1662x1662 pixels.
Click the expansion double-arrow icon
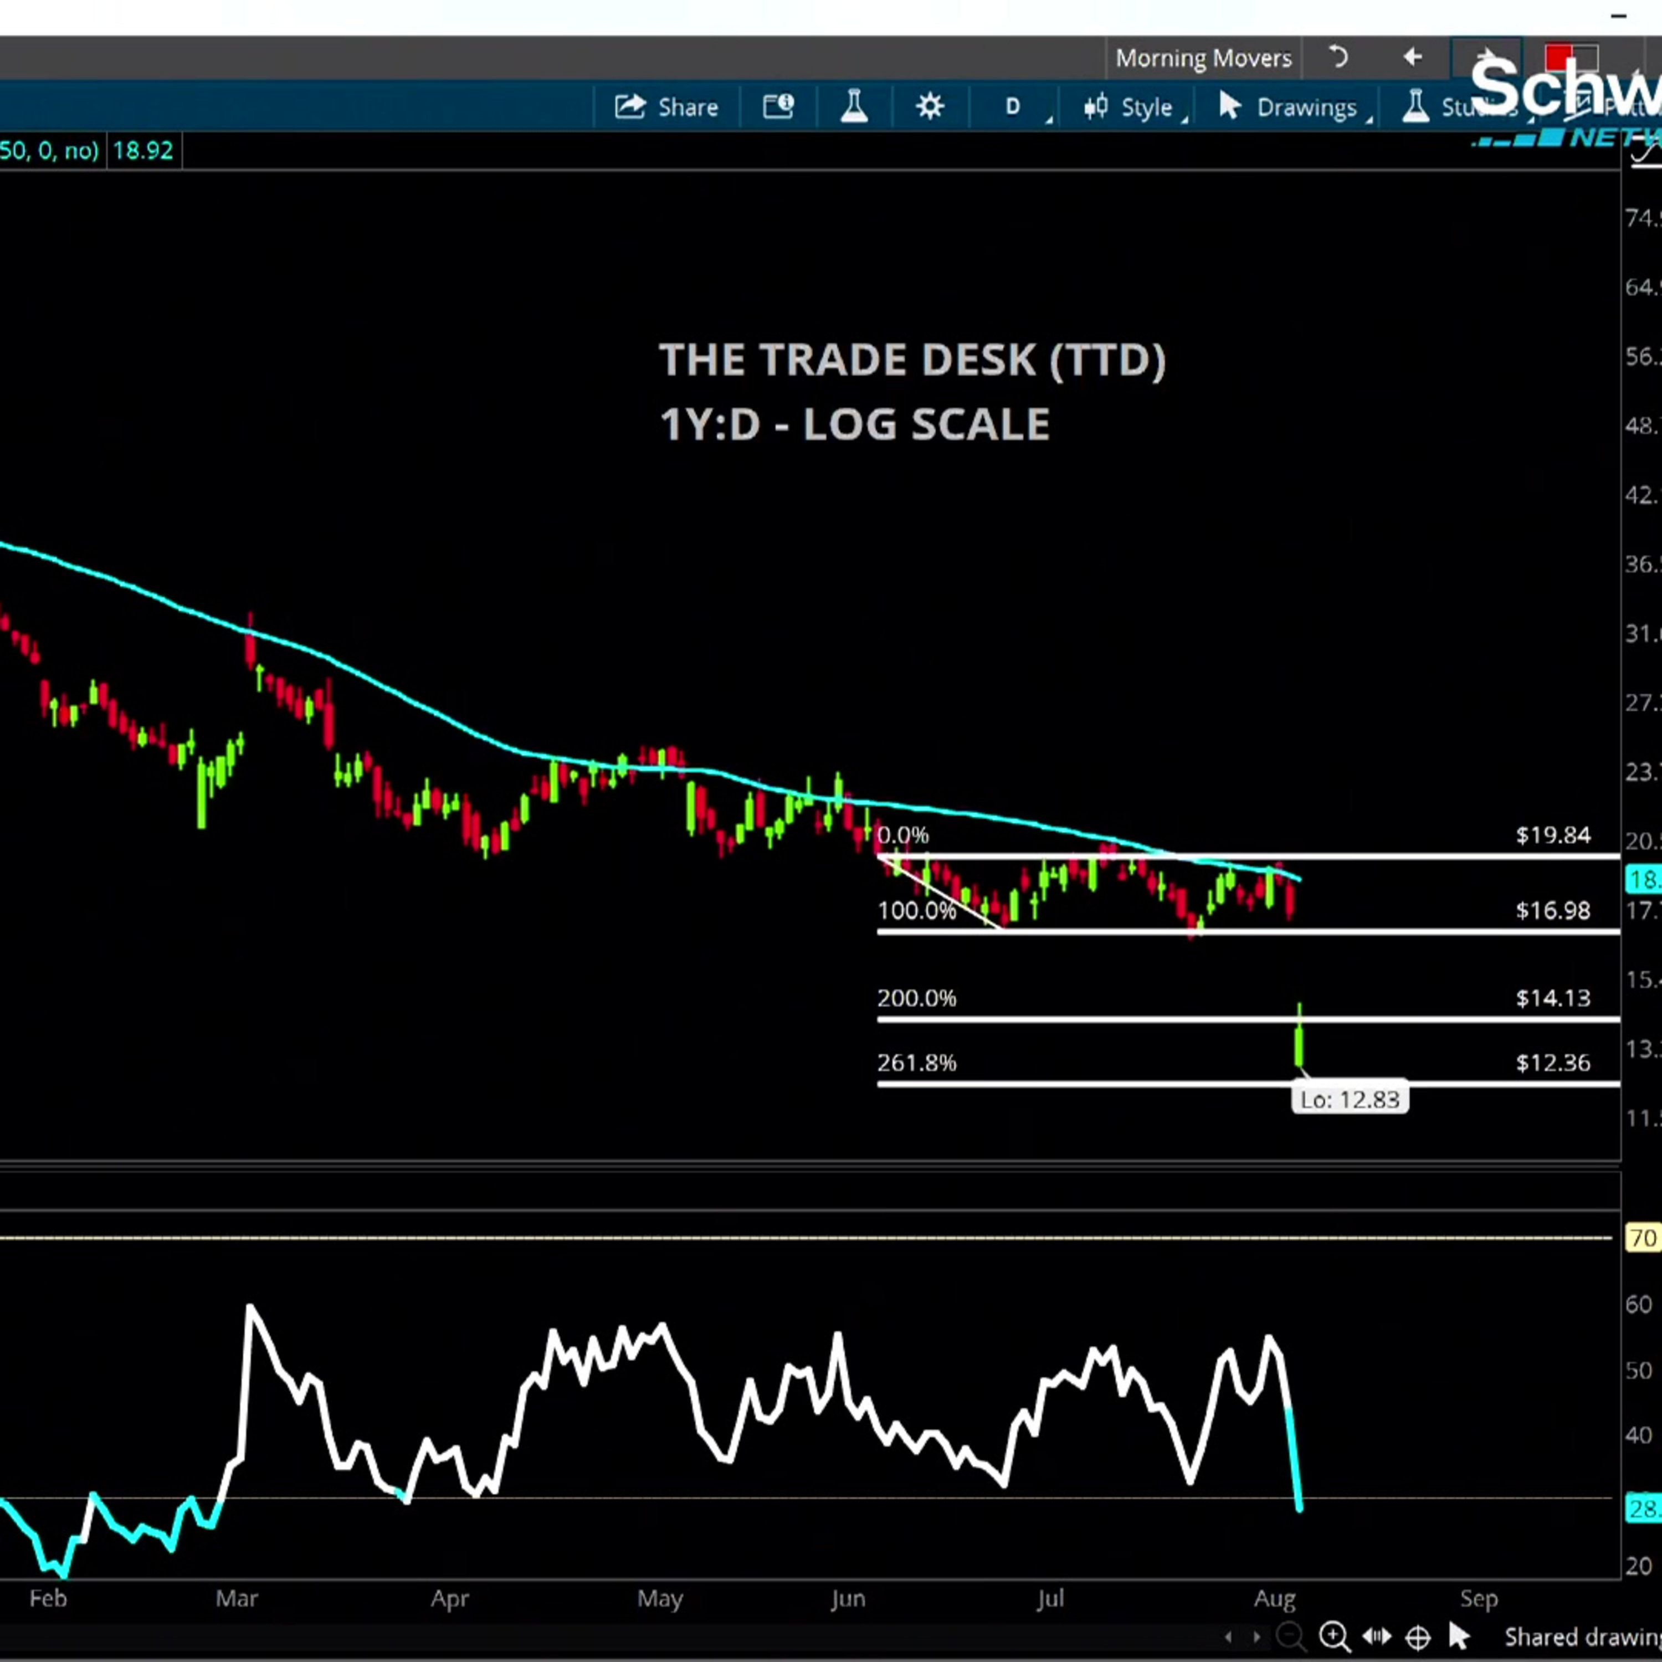tap(1376, 1636)
